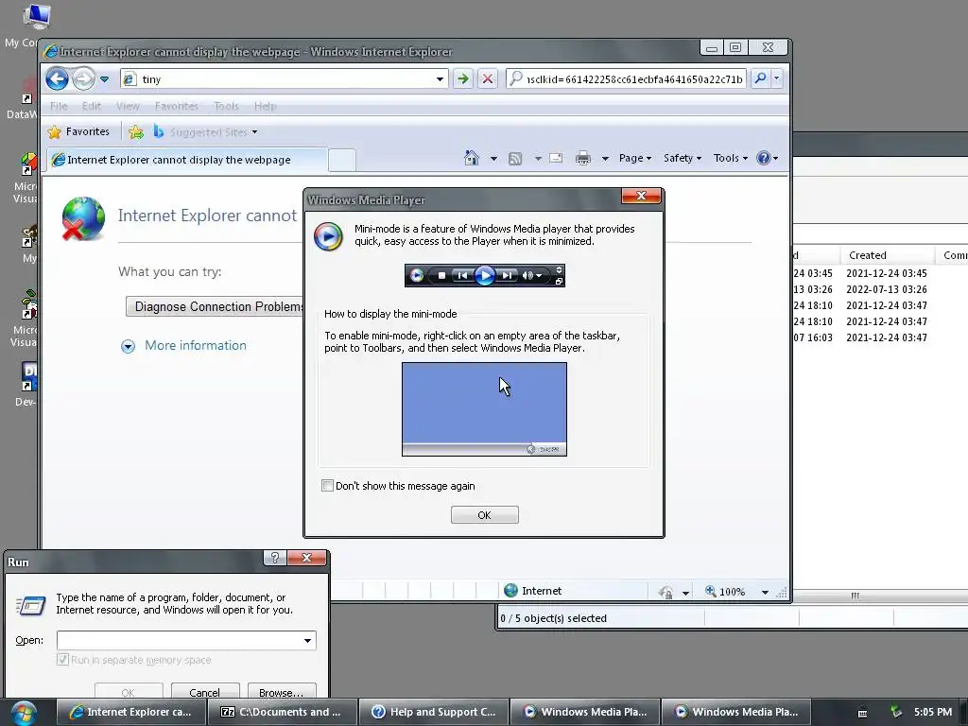The height and width of the screenshot is (726, 968).
Task: Click Diagnose Connection Problems button
Action: point(215,307)
